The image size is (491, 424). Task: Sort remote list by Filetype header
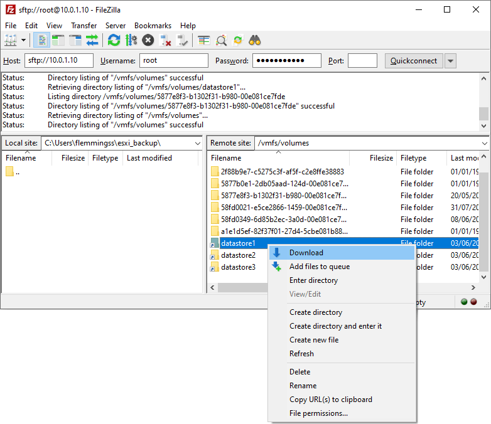[x=413, y=158]
